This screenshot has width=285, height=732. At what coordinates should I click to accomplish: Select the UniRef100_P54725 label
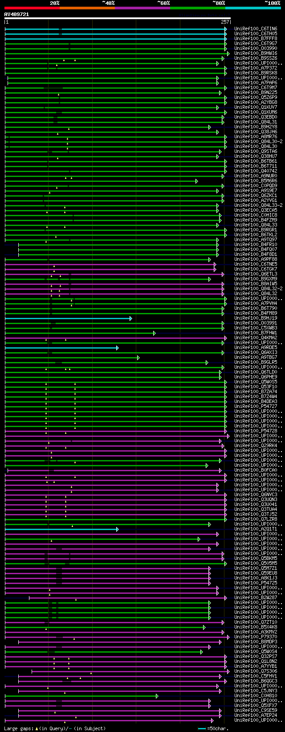[256, 583]
